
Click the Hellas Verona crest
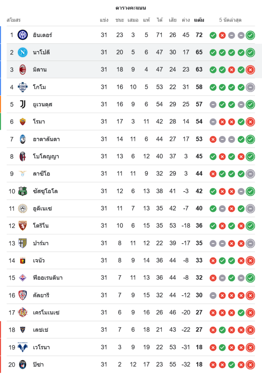(23, 347)
